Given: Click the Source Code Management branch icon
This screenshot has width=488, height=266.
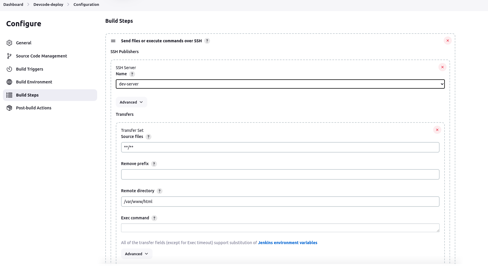Looking at the screenshot, I should point(9,56).
